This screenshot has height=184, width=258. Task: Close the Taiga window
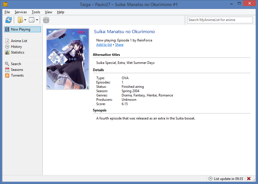click(249, 3)
